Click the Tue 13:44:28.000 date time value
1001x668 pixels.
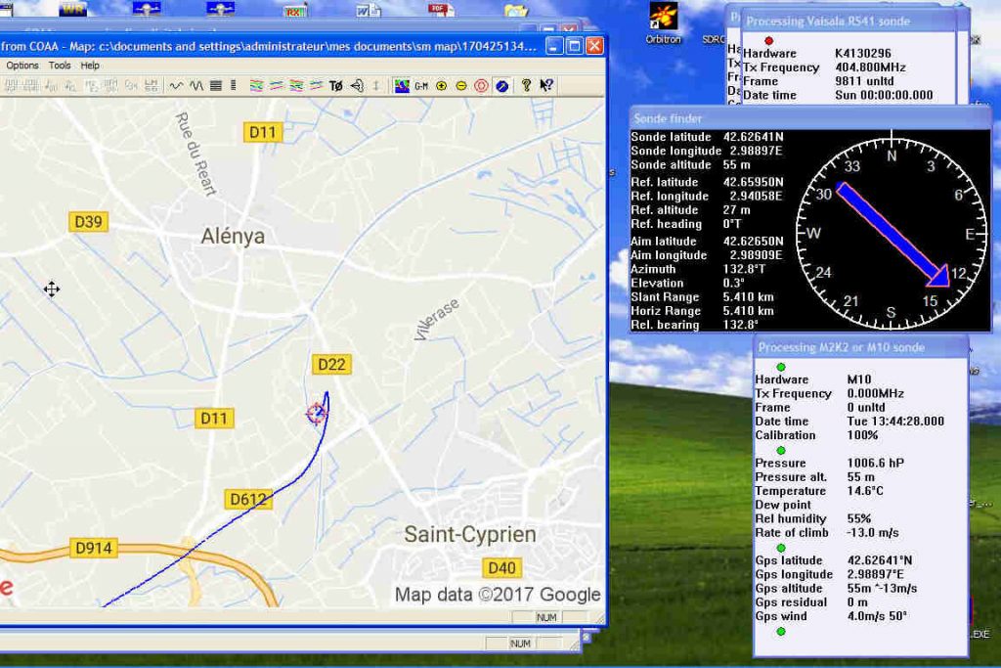[x=895, y=421]
